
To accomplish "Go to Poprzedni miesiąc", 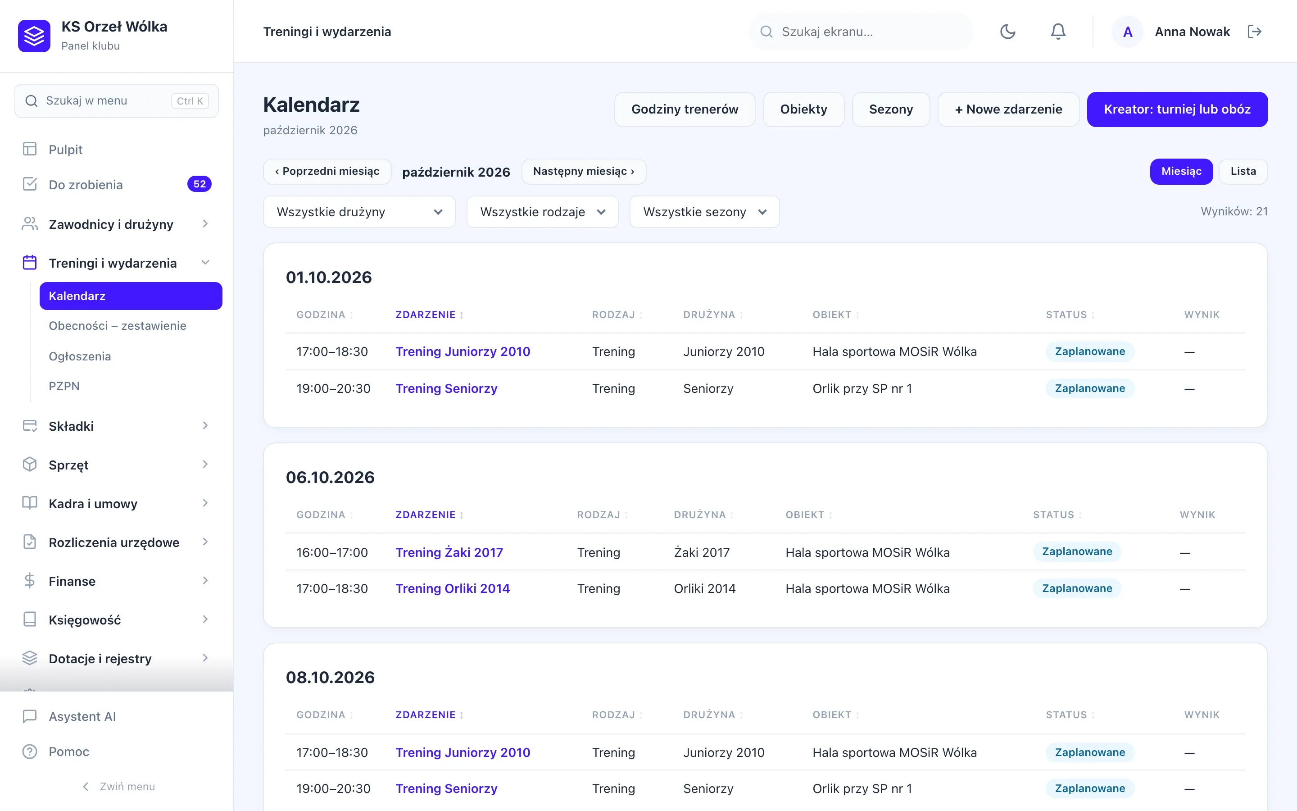I will click(x=327, y=171).
